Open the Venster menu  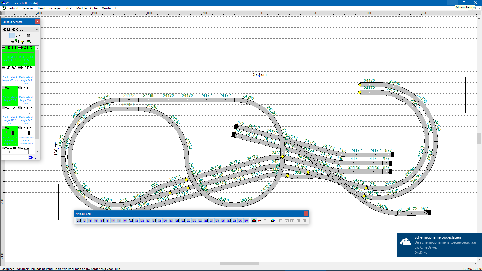tap(107, 8)
